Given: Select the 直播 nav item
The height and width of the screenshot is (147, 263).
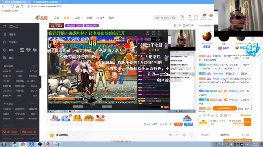Looking at the screenshot, I should click(67, 18).
